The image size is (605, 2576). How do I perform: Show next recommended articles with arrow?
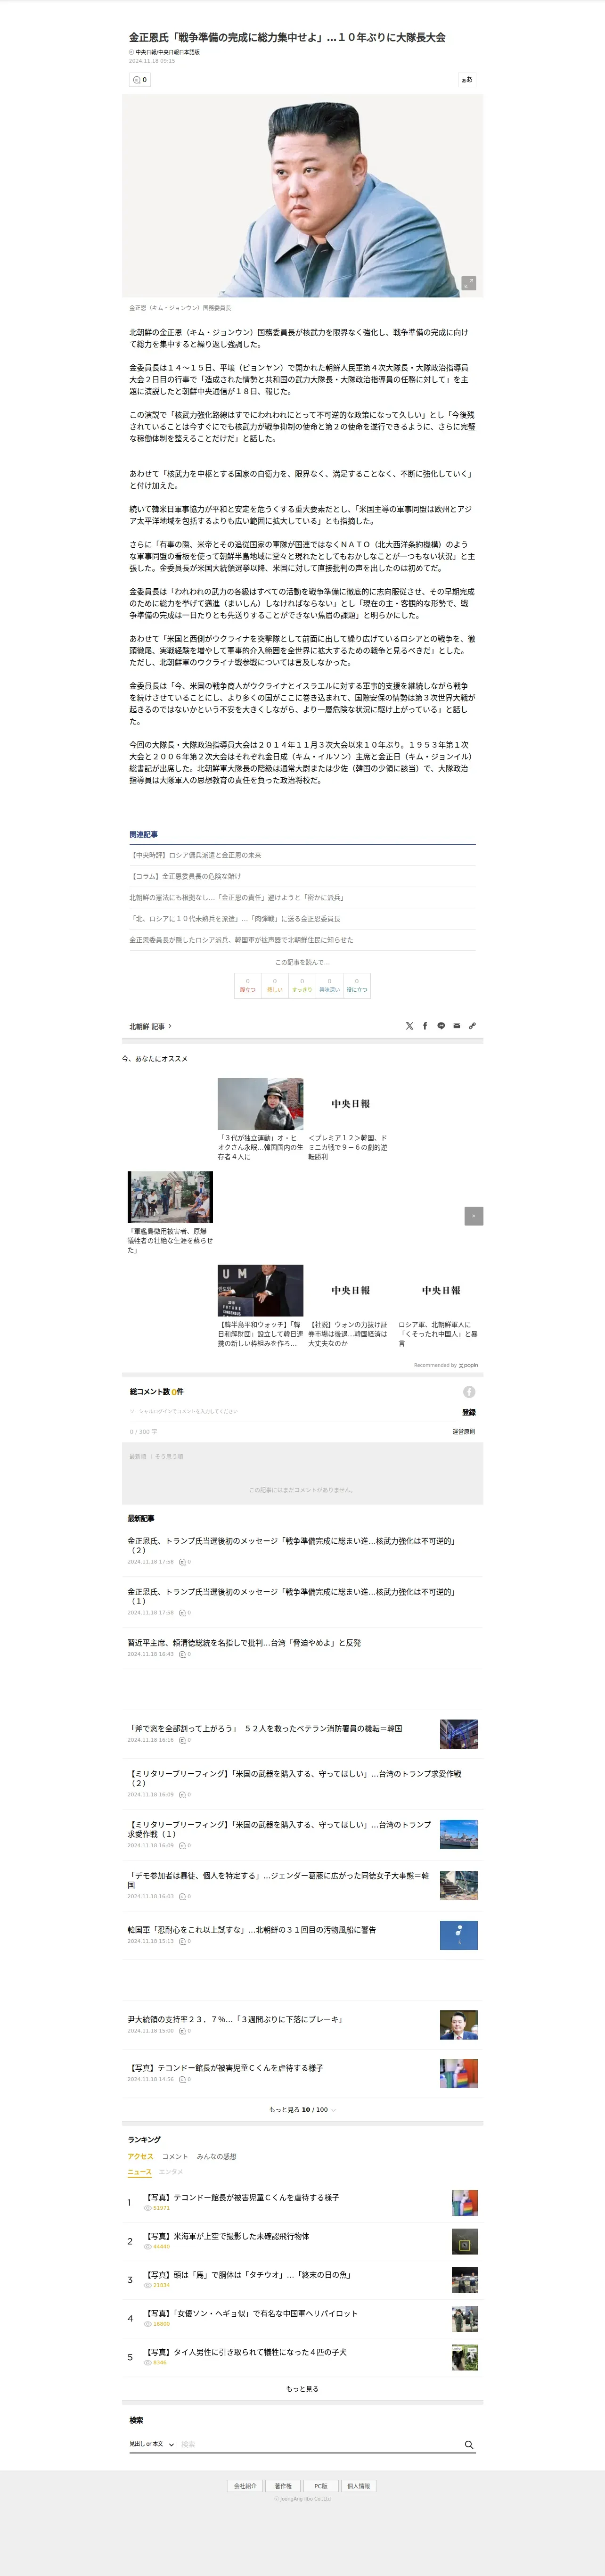click(474, 1216)
